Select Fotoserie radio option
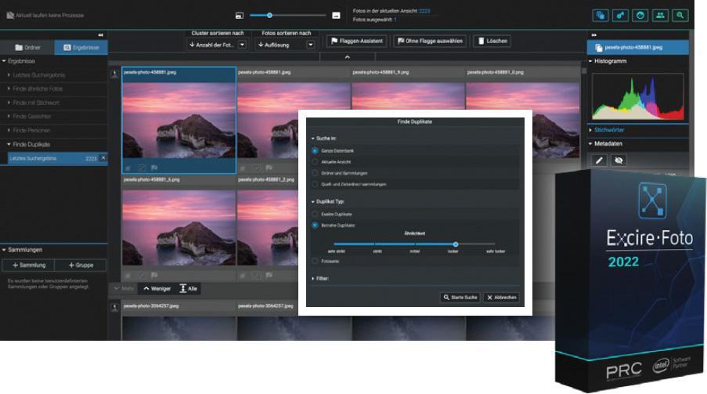The width and height of the screenshot is (707, 394). tap(316, 261)
